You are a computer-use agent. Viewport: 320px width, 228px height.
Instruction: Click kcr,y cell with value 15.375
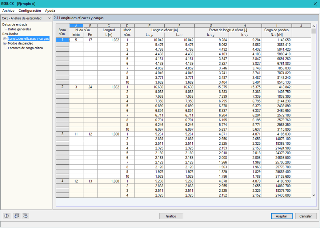(x=211, y=87)
